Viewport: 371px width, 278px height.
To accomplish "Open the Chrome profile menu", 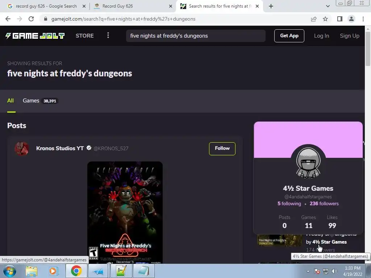I will coord(351,19).
